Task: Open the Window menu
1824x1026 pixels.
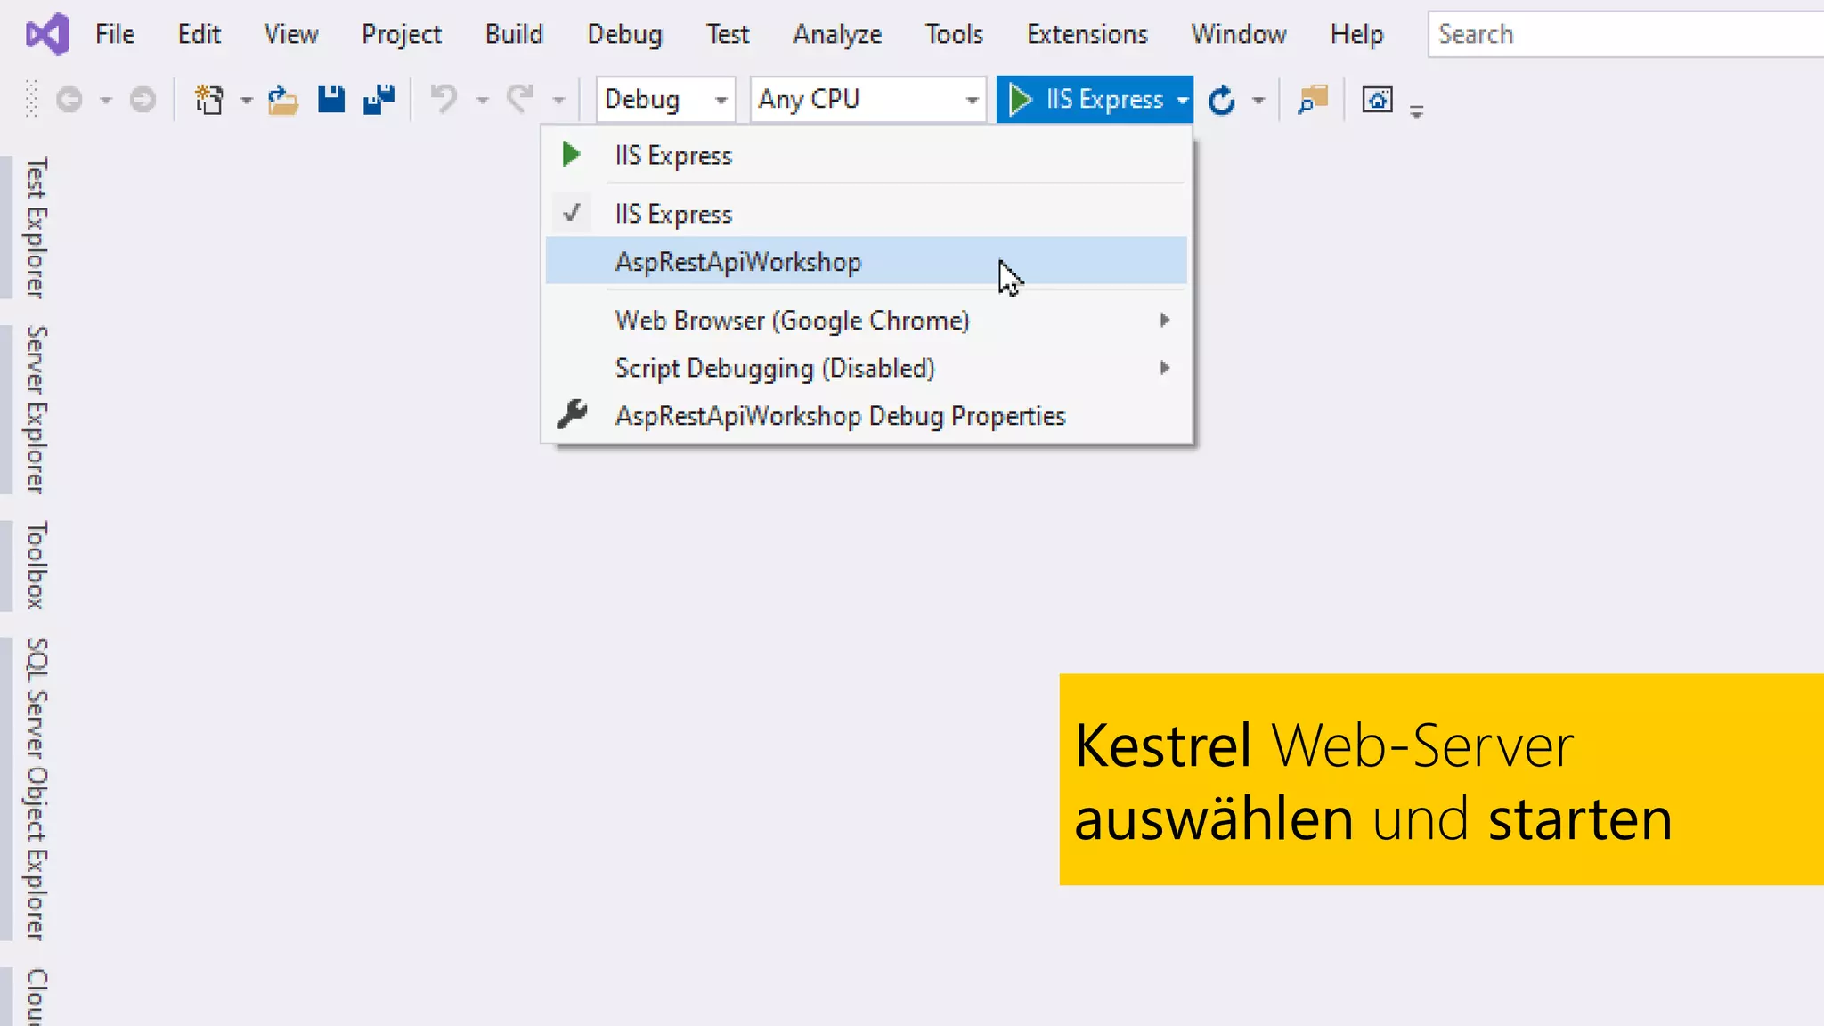Action: [x=1239, y=35]
